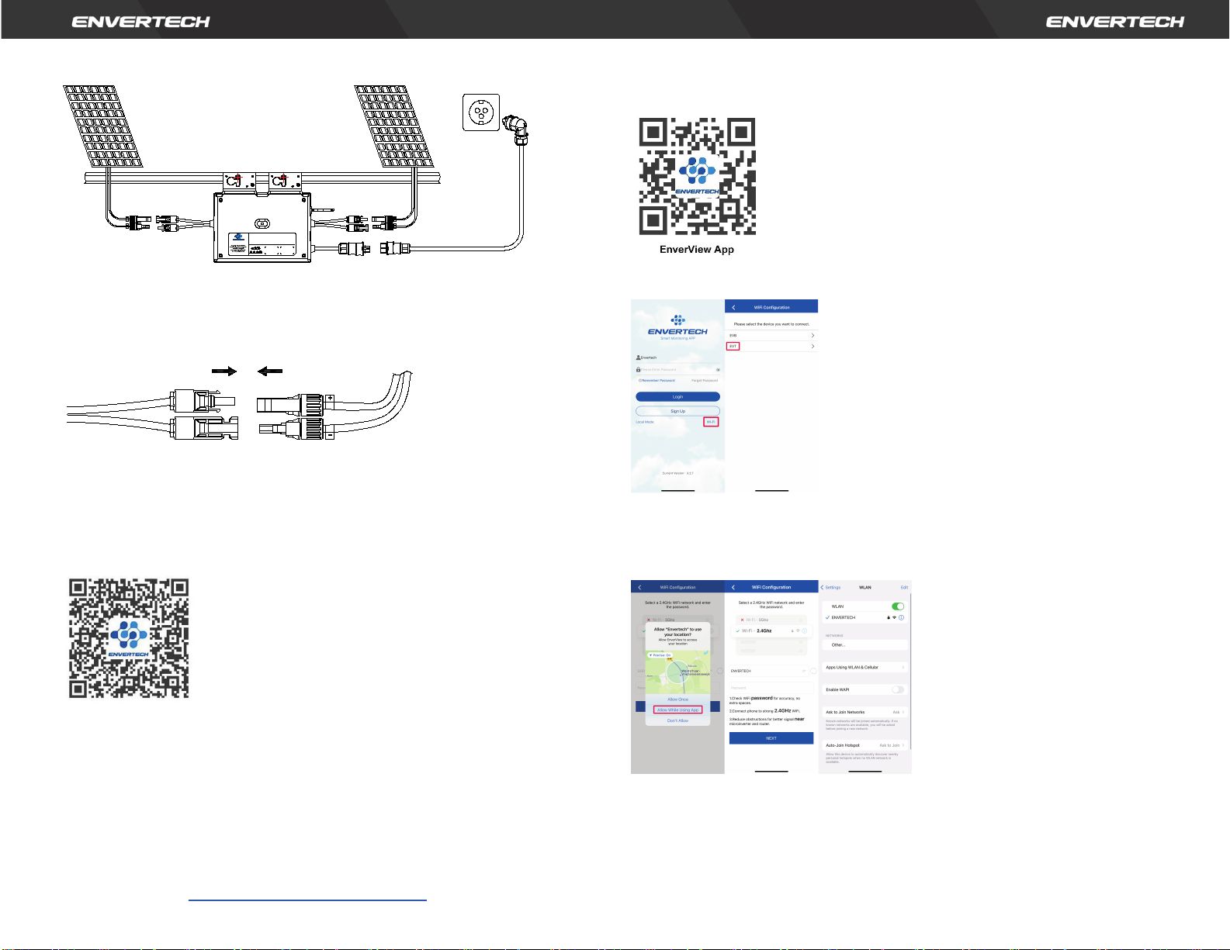Click the microinverter unit in the wiring diagram

point(262,228)
